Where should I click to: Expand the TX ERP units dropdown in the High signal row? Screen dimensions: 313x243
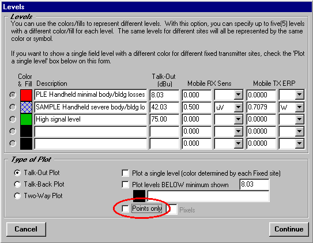pyautogui.click(x=299, y=119)
